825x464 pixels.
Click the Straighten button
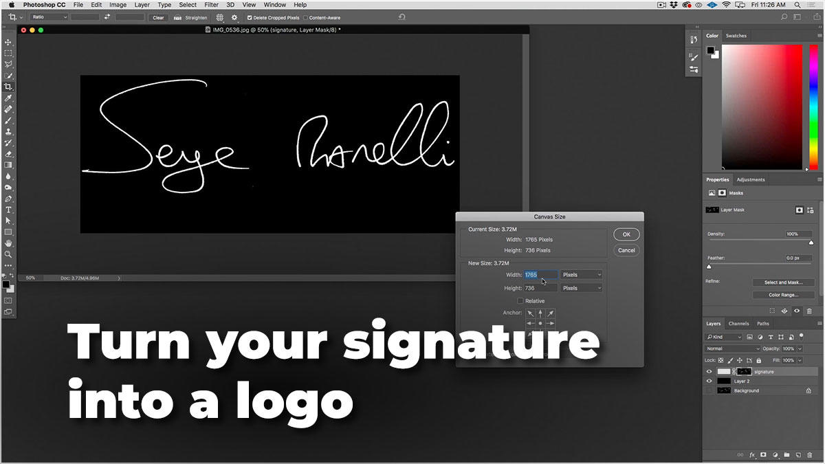190,17
